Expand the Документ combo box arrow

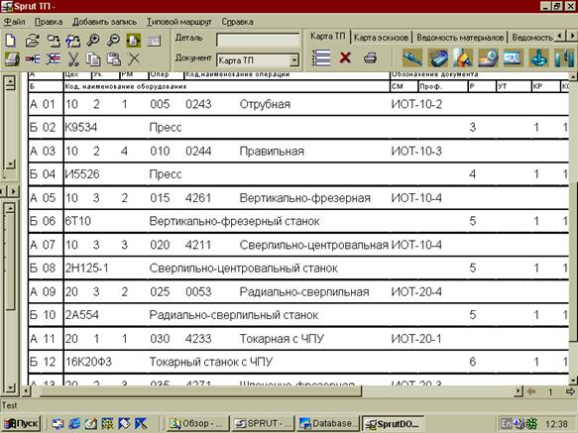coord(294,60)
